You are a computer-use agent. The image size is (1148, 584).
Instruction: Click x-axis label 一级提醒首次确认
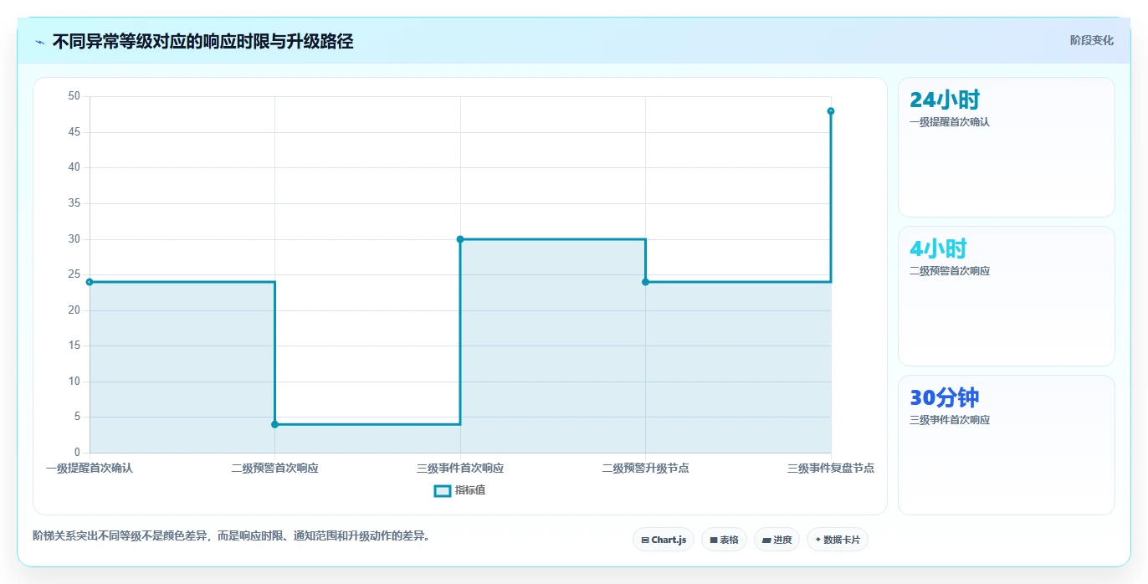coord(90,469)
